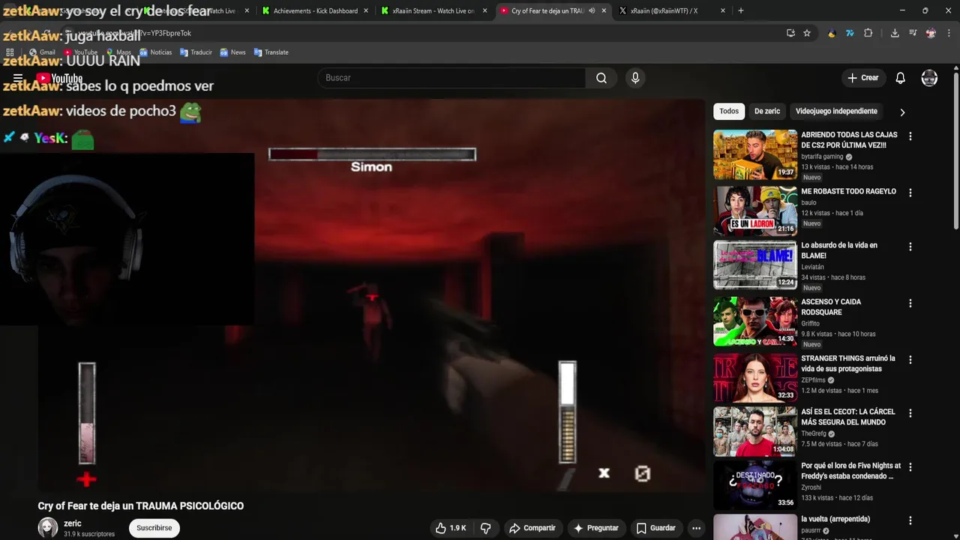Viewport: 960px width, 540px height.
Task: Open the Traducir bookmark
Action: tap(196, 52)
